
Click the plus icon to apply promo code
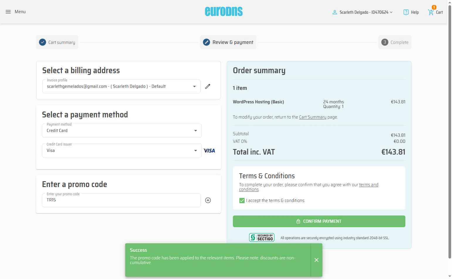click(x=208, y=200)
